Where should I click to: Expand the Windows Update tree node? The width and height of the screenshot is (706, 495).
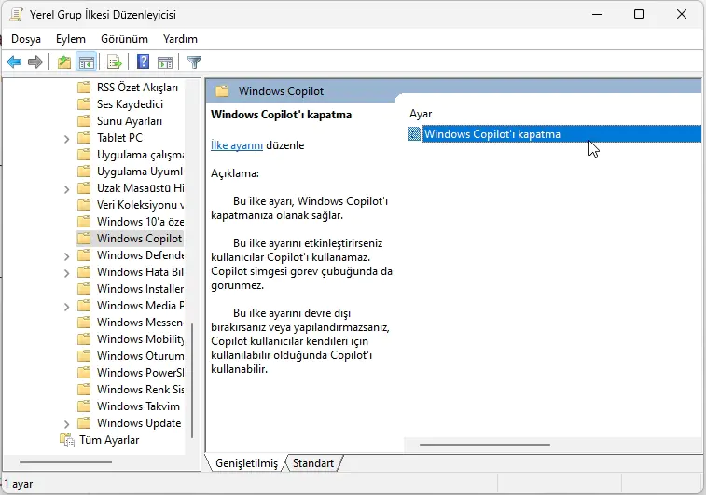click(66, 424)
